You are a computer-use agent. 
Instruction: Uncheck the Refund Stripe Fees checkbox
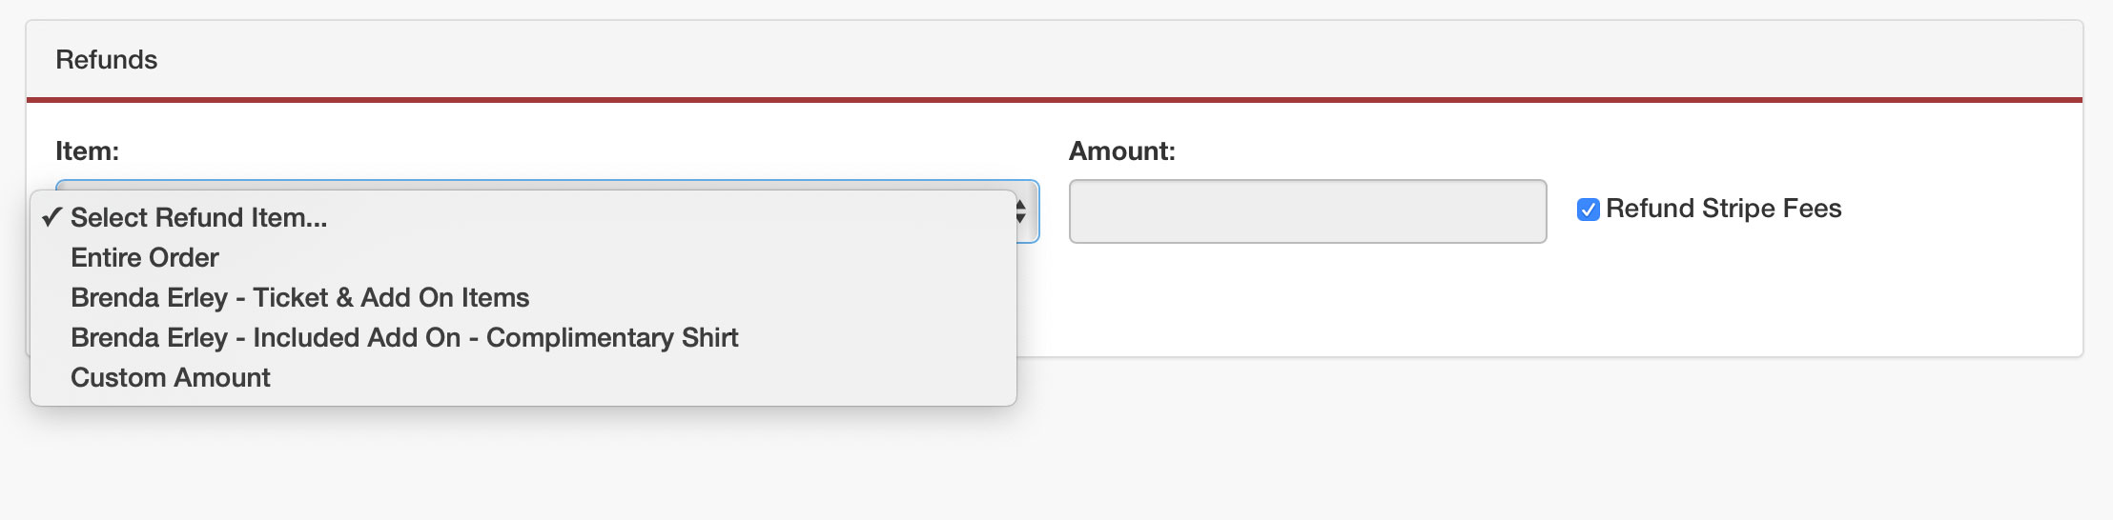(1588, 210)
